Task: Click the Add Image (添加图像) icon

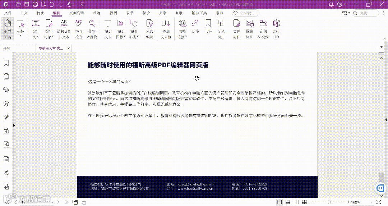Action: 121,23
